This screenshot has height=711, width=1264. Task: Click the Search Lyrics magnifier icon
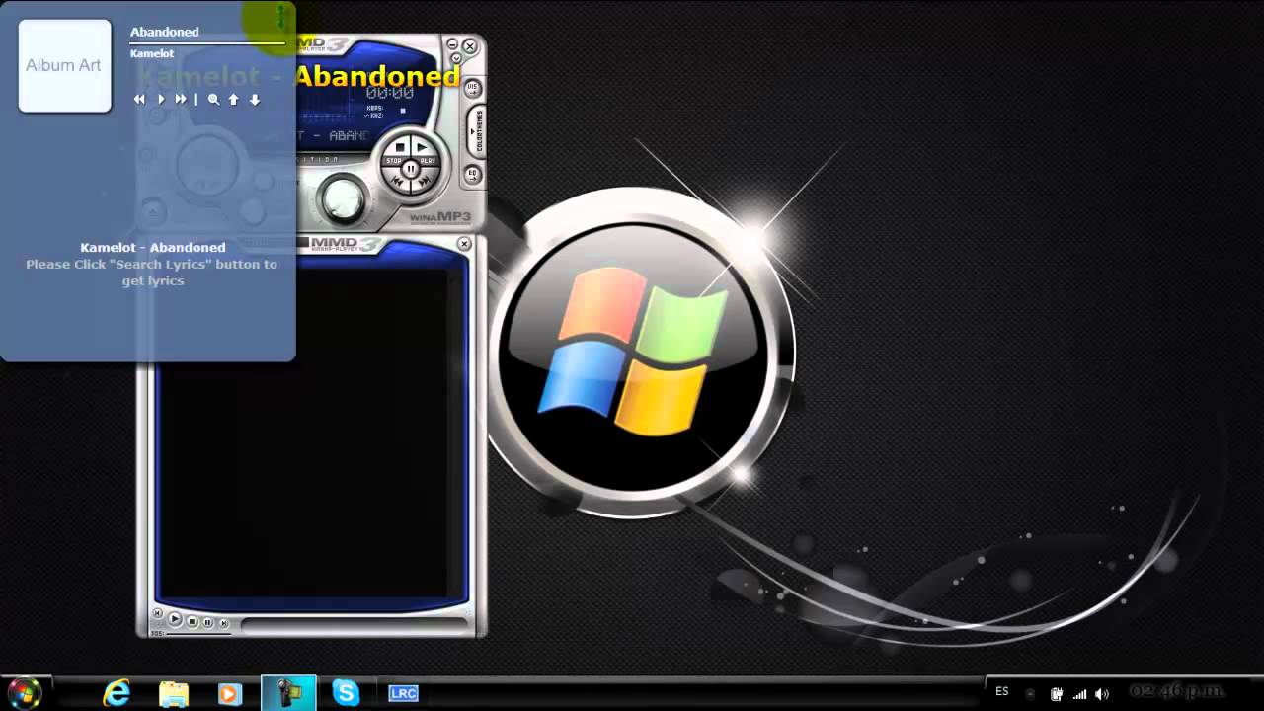pos(213,100)
